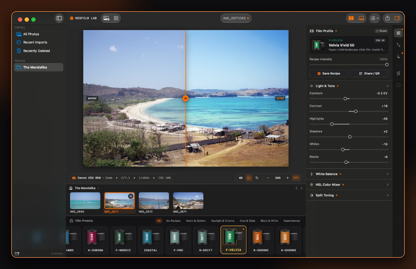Choose the COASTAL film preset
Image resolution: width=416 pixels, height=269 pixels.
(151, 240)
